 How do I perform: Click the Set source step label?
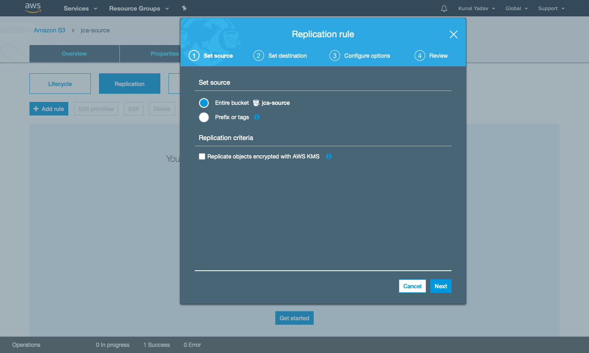coord(218,56)
